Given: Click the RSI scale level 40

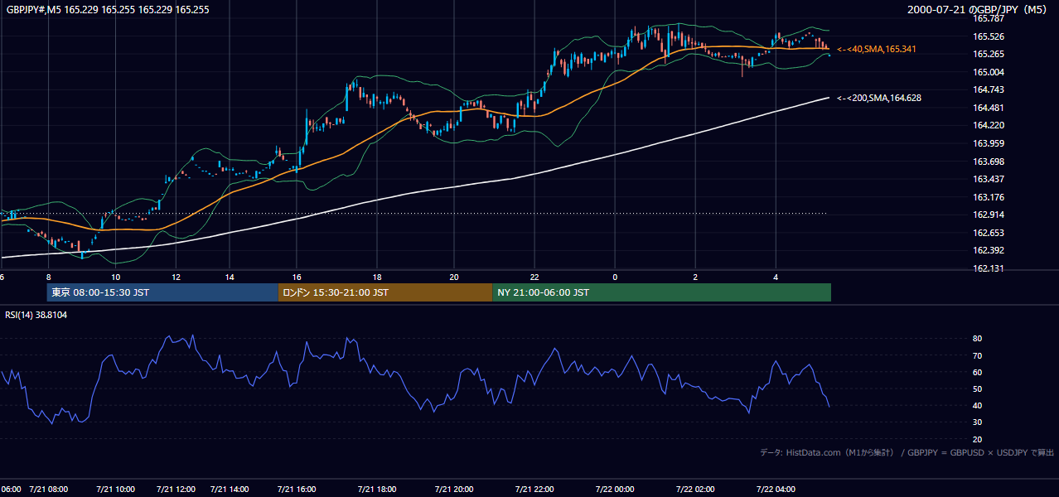Looking at the screenshot, I should pos(978,405).
